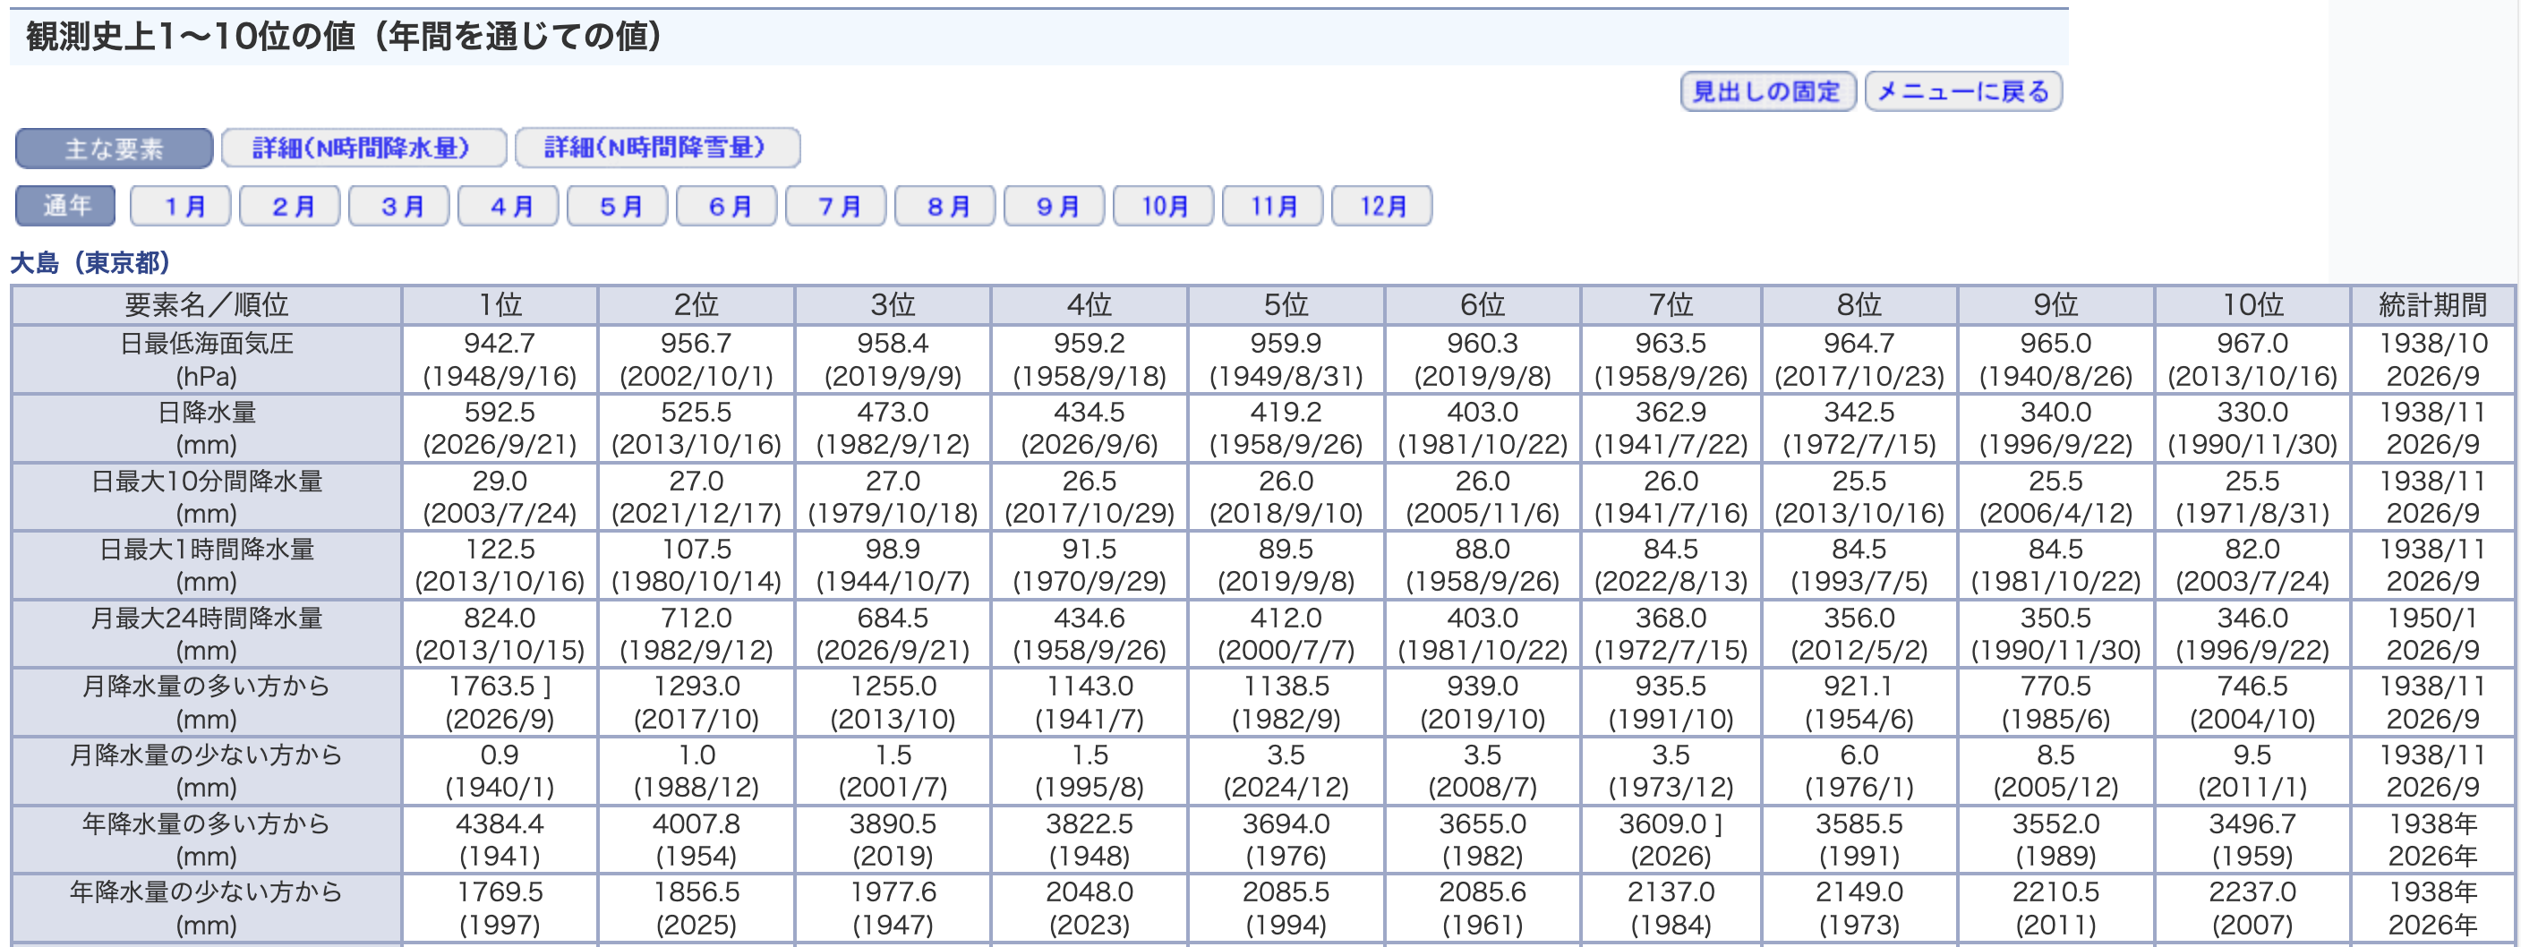Switch to the 7月 tab
2521x947 pixels.
click(x=836, y=207)
